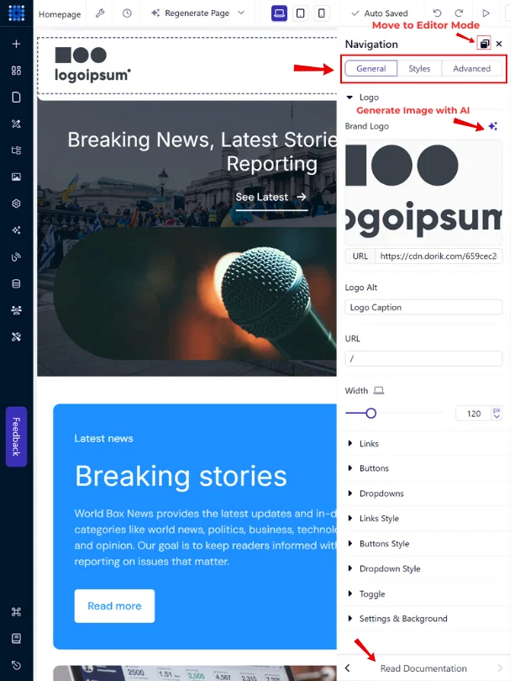This screenshot has height=681, width=515.
Task: Click the wrench page settings icon
Action: click(100, 13)
